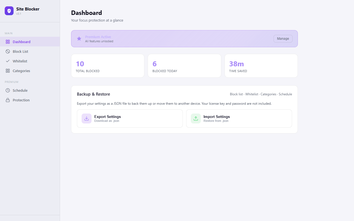Open the Dashboard menu item
The image size is (354, 221).
click(x=30, y=42)
